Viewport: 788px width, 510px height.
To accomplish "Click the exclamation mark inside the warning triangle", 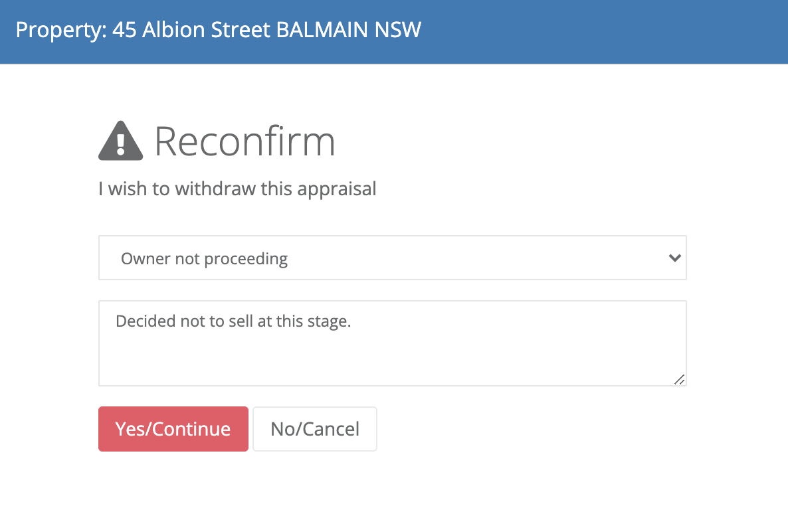I will click(121, 143).
